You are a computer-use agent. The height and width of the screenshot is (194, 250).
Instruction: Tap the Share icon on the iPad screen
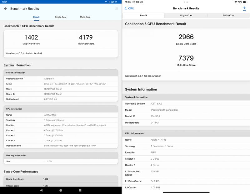[244, 8]
